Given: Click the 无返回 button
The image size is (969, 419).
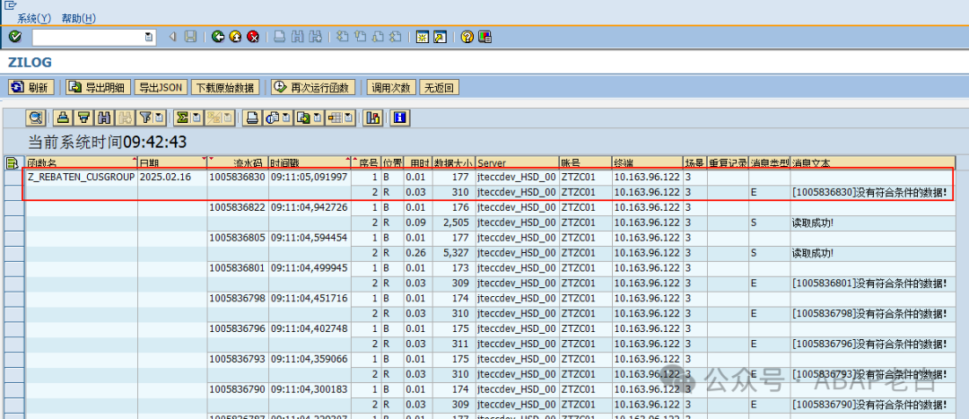Looking at the screenshot, I should coord(440,88).
